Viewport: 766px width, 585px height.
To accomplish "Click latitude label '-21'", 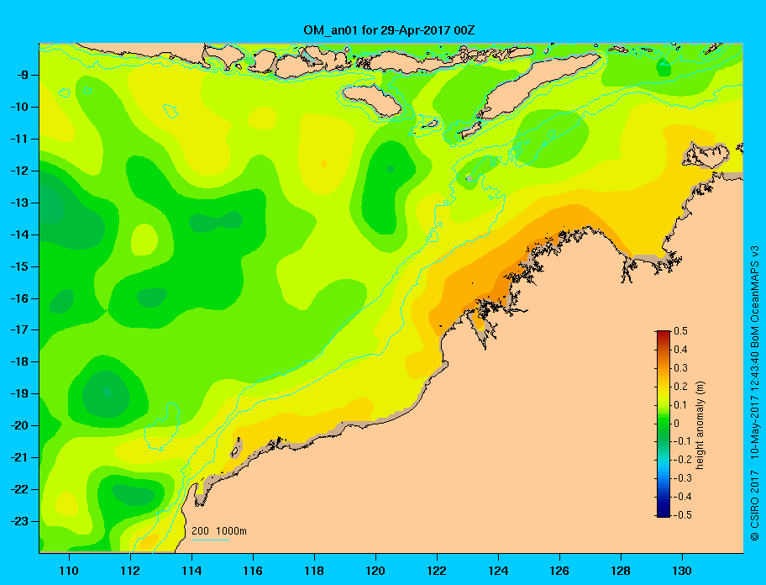I will (18, 457).
